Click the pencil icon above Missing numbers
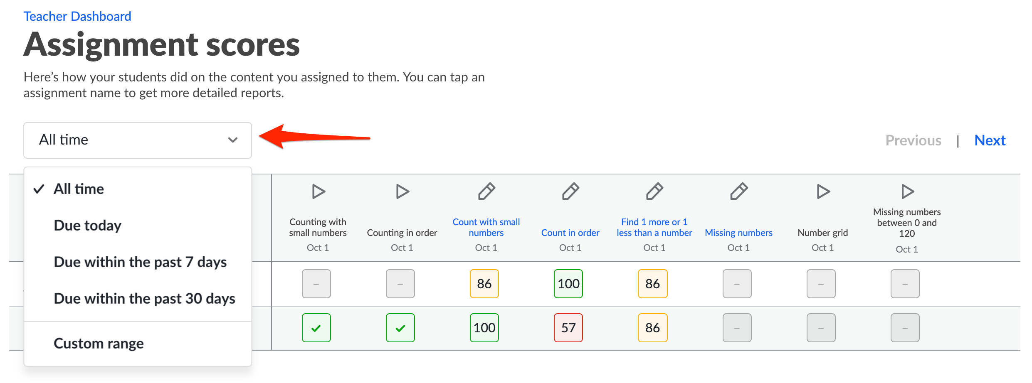The width and height of the screenshot is (1032, 383). coord(739,191)
